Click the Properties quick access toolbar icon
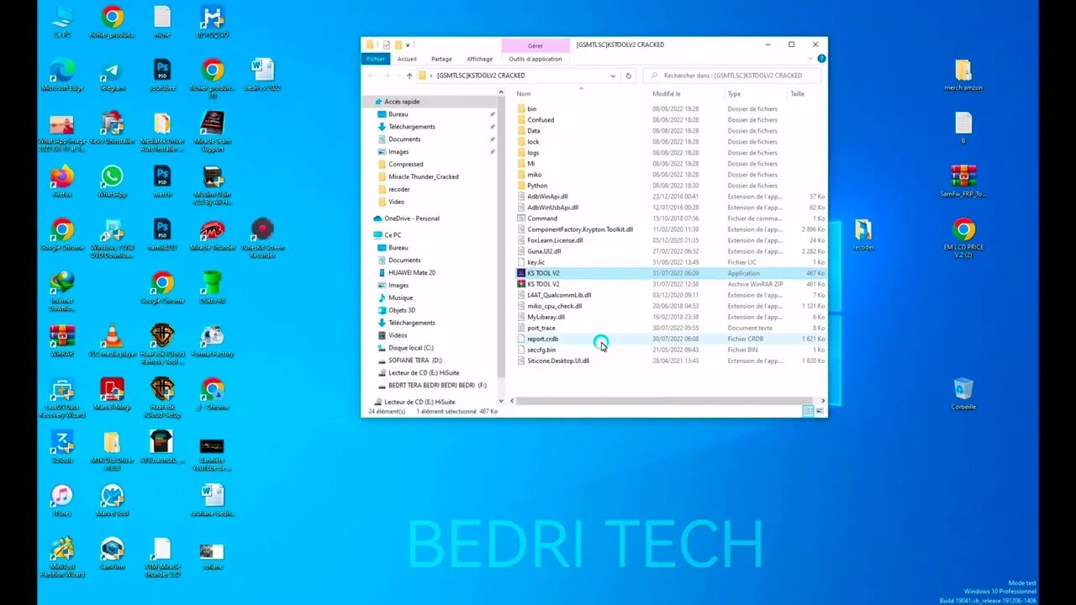Image resolution: width=1076 pixels, height=605 pixels. pos(386,45)
